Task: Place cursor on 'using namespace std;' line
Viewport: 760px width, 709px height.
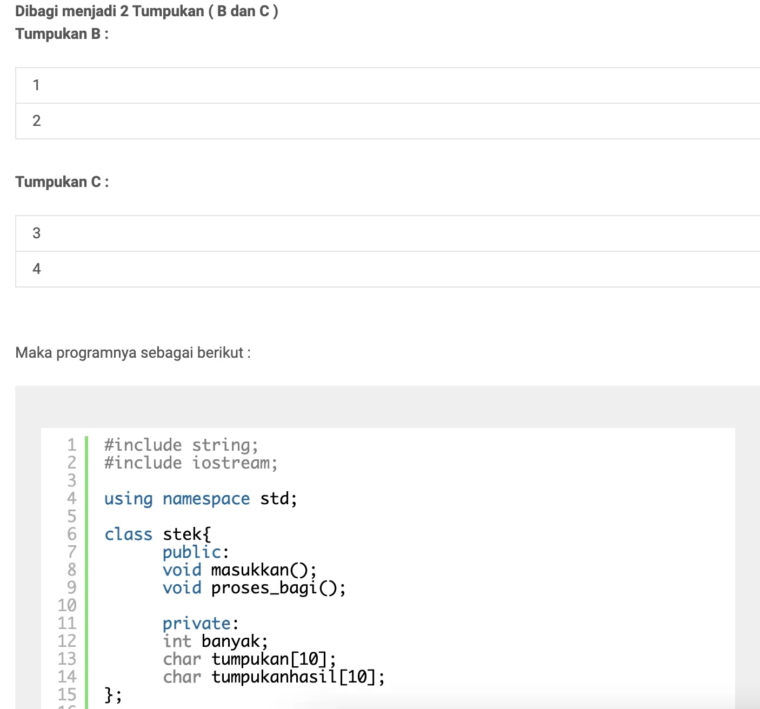Action: point(201,499)
